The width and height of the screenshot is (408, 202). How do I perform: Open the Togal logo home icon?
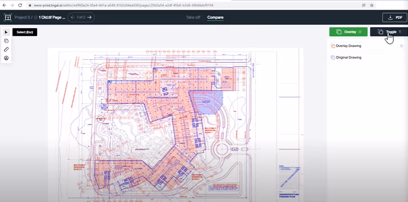pos(8,17)
